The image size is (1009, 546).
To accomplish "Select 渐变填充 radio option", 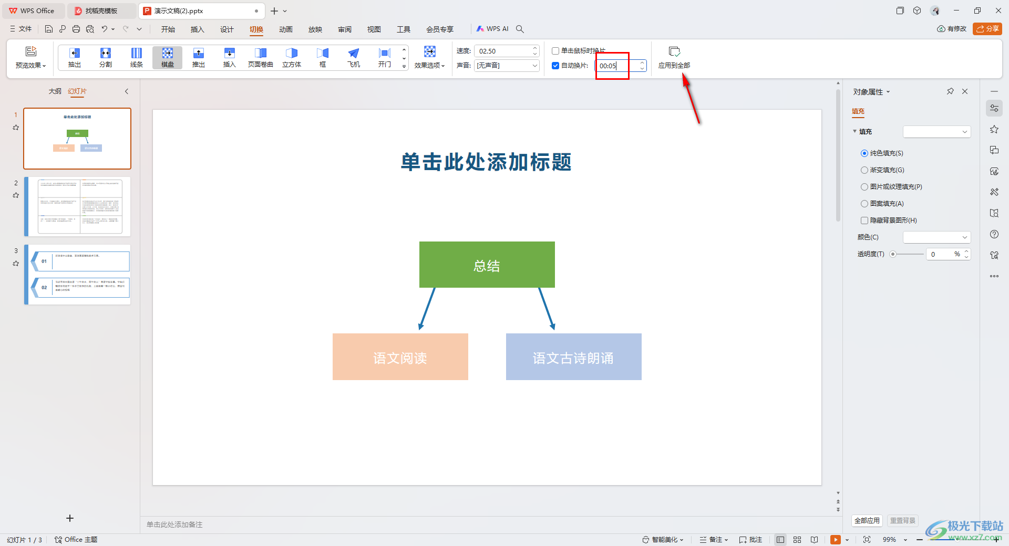I will (x=864, y=170).
